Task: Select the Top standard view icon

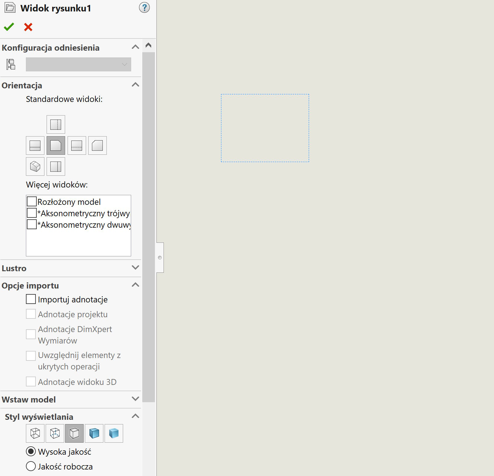Action: (56, 124)
